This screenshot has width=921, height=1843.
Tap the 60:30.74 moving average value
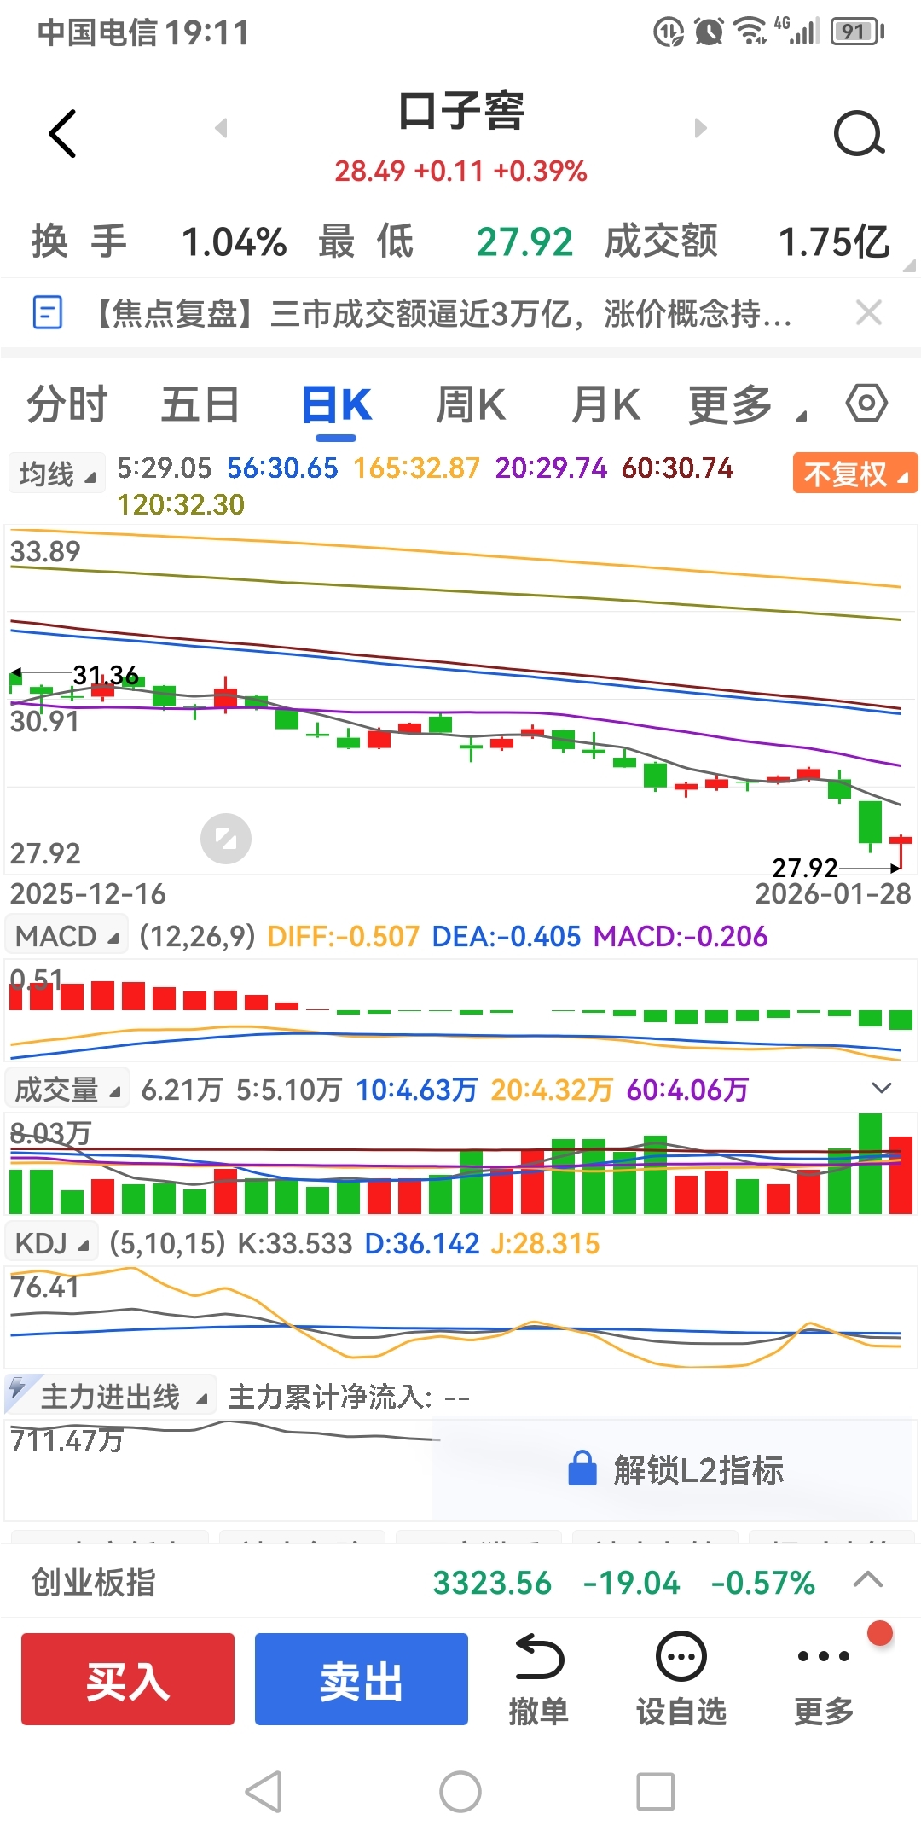[677, 468]
